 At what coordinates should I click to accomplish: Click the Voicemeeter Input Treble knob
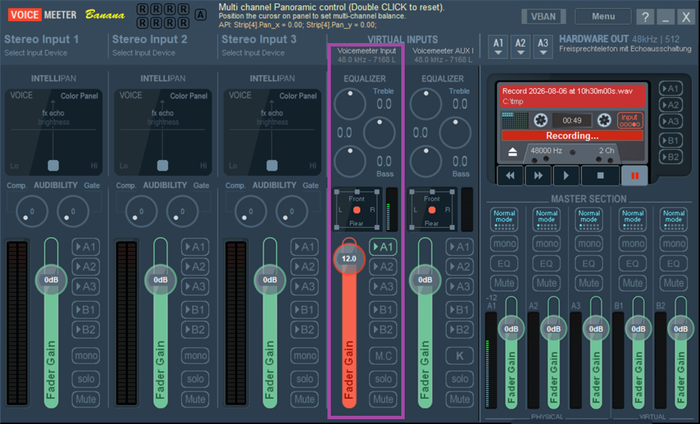(350, 104)
